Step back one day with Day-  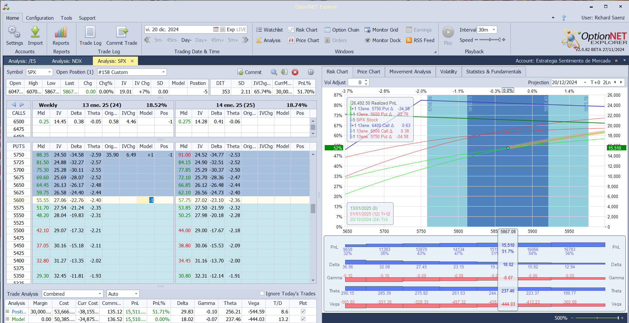coord(186,40)
